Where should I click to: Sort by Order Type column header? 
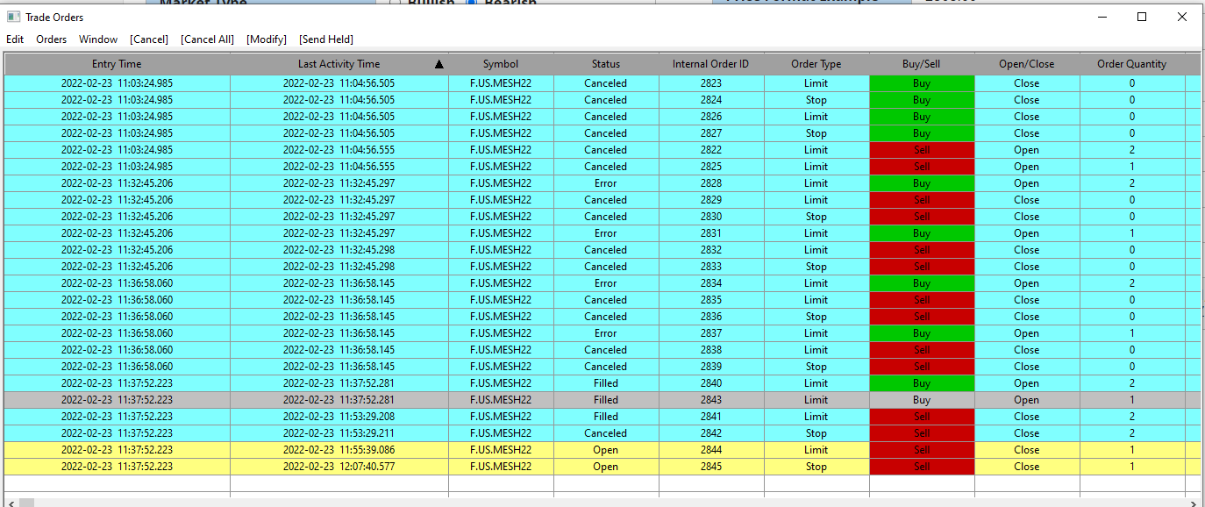tap(816, 64)
